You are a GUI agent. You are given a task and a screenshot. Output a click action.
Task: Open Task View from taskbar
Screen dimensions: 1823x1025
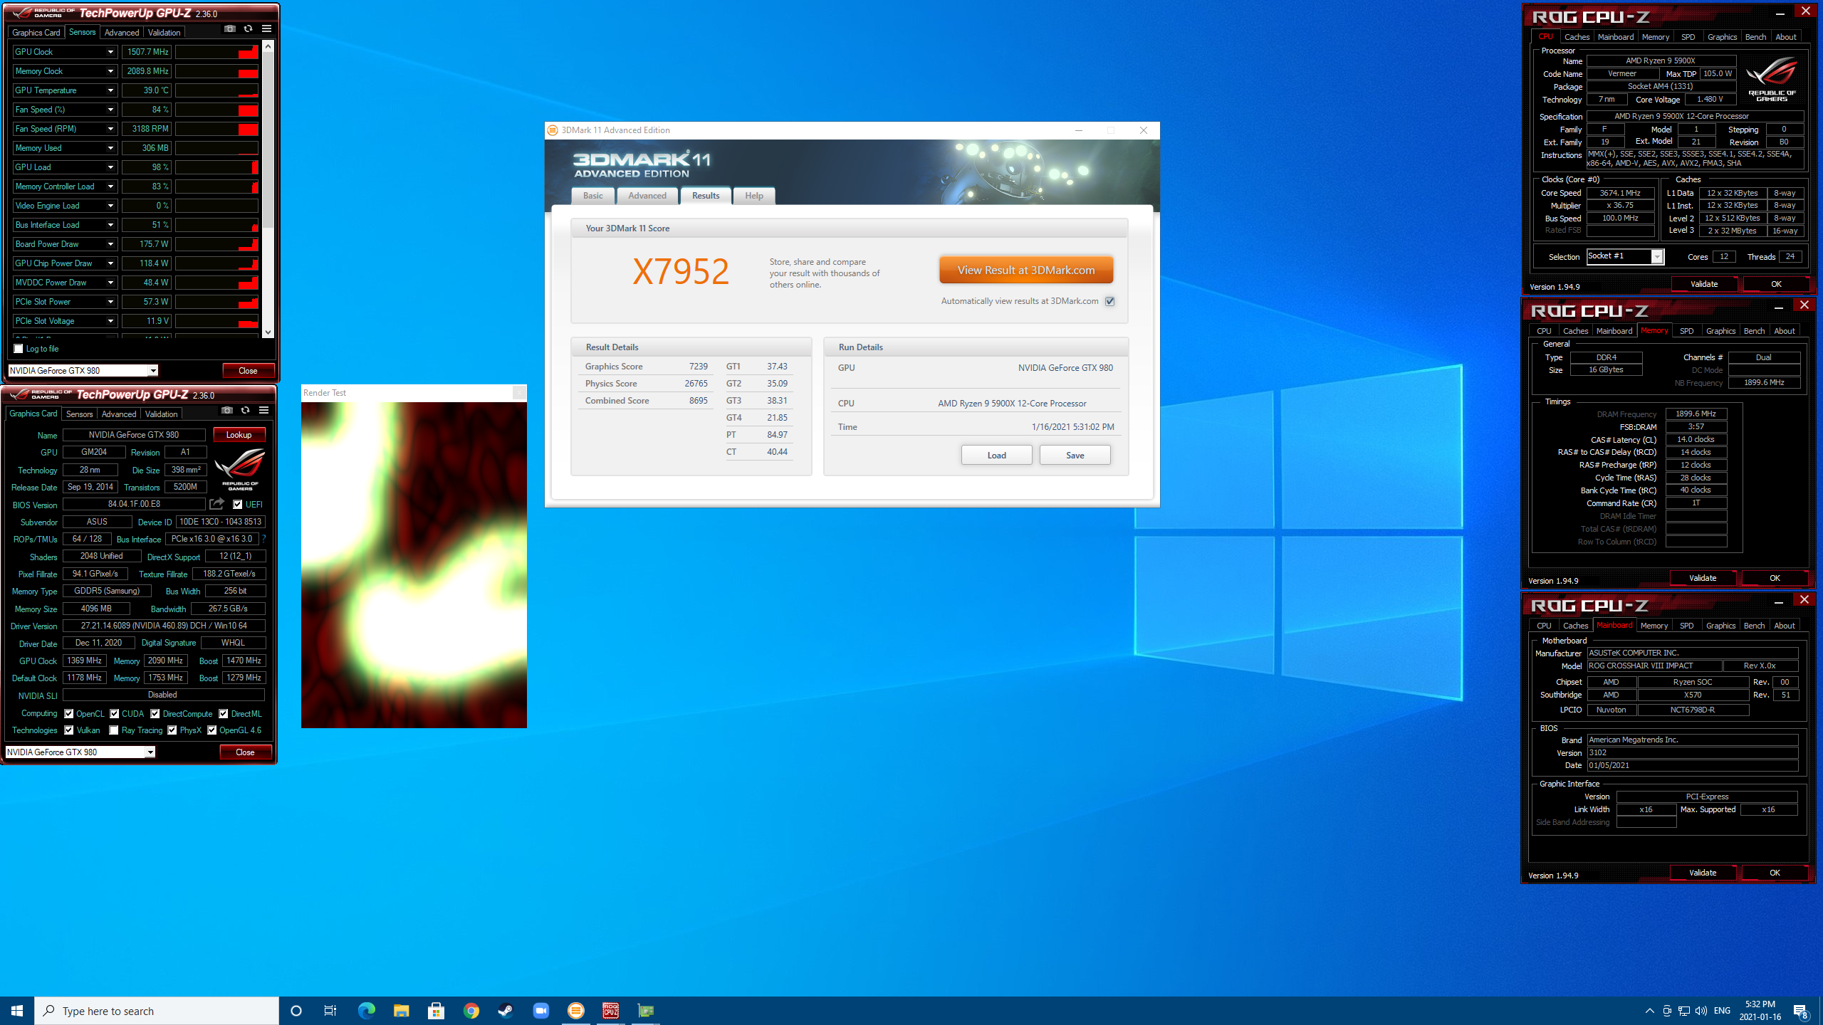point(330,1011)
